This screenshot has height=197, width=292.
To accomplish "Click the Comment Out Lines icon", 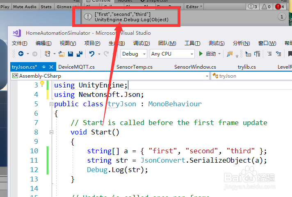I will pos(269,54).
